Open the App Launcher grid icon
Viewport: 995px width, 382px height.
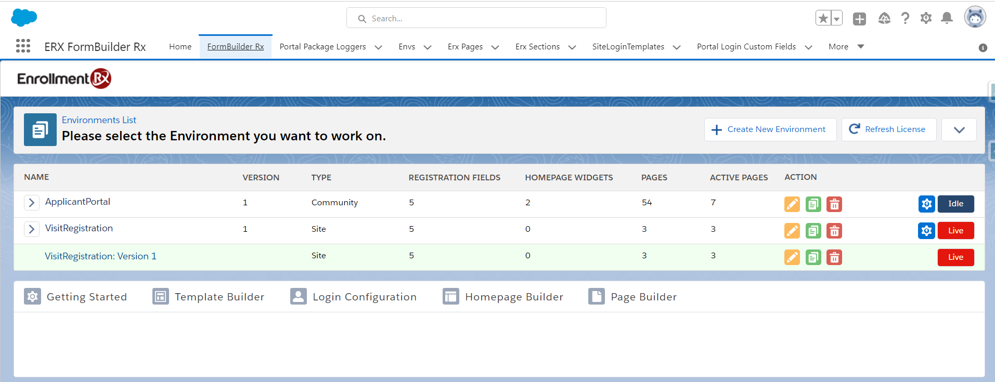23,46
